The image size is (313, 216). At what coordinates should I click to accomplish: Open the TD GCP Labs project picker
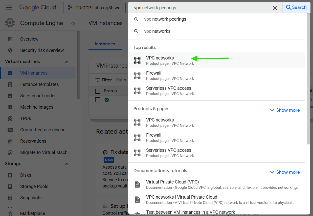pyautogui.click(x=94, y=8)
